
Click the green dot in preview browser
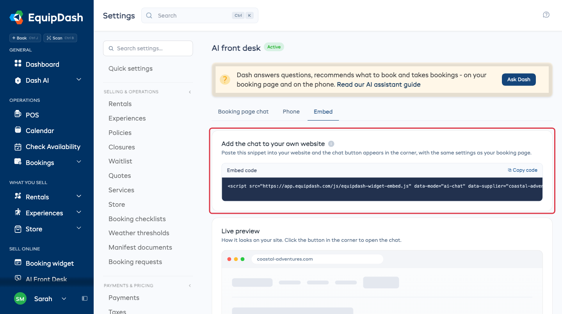click(243, 259)
